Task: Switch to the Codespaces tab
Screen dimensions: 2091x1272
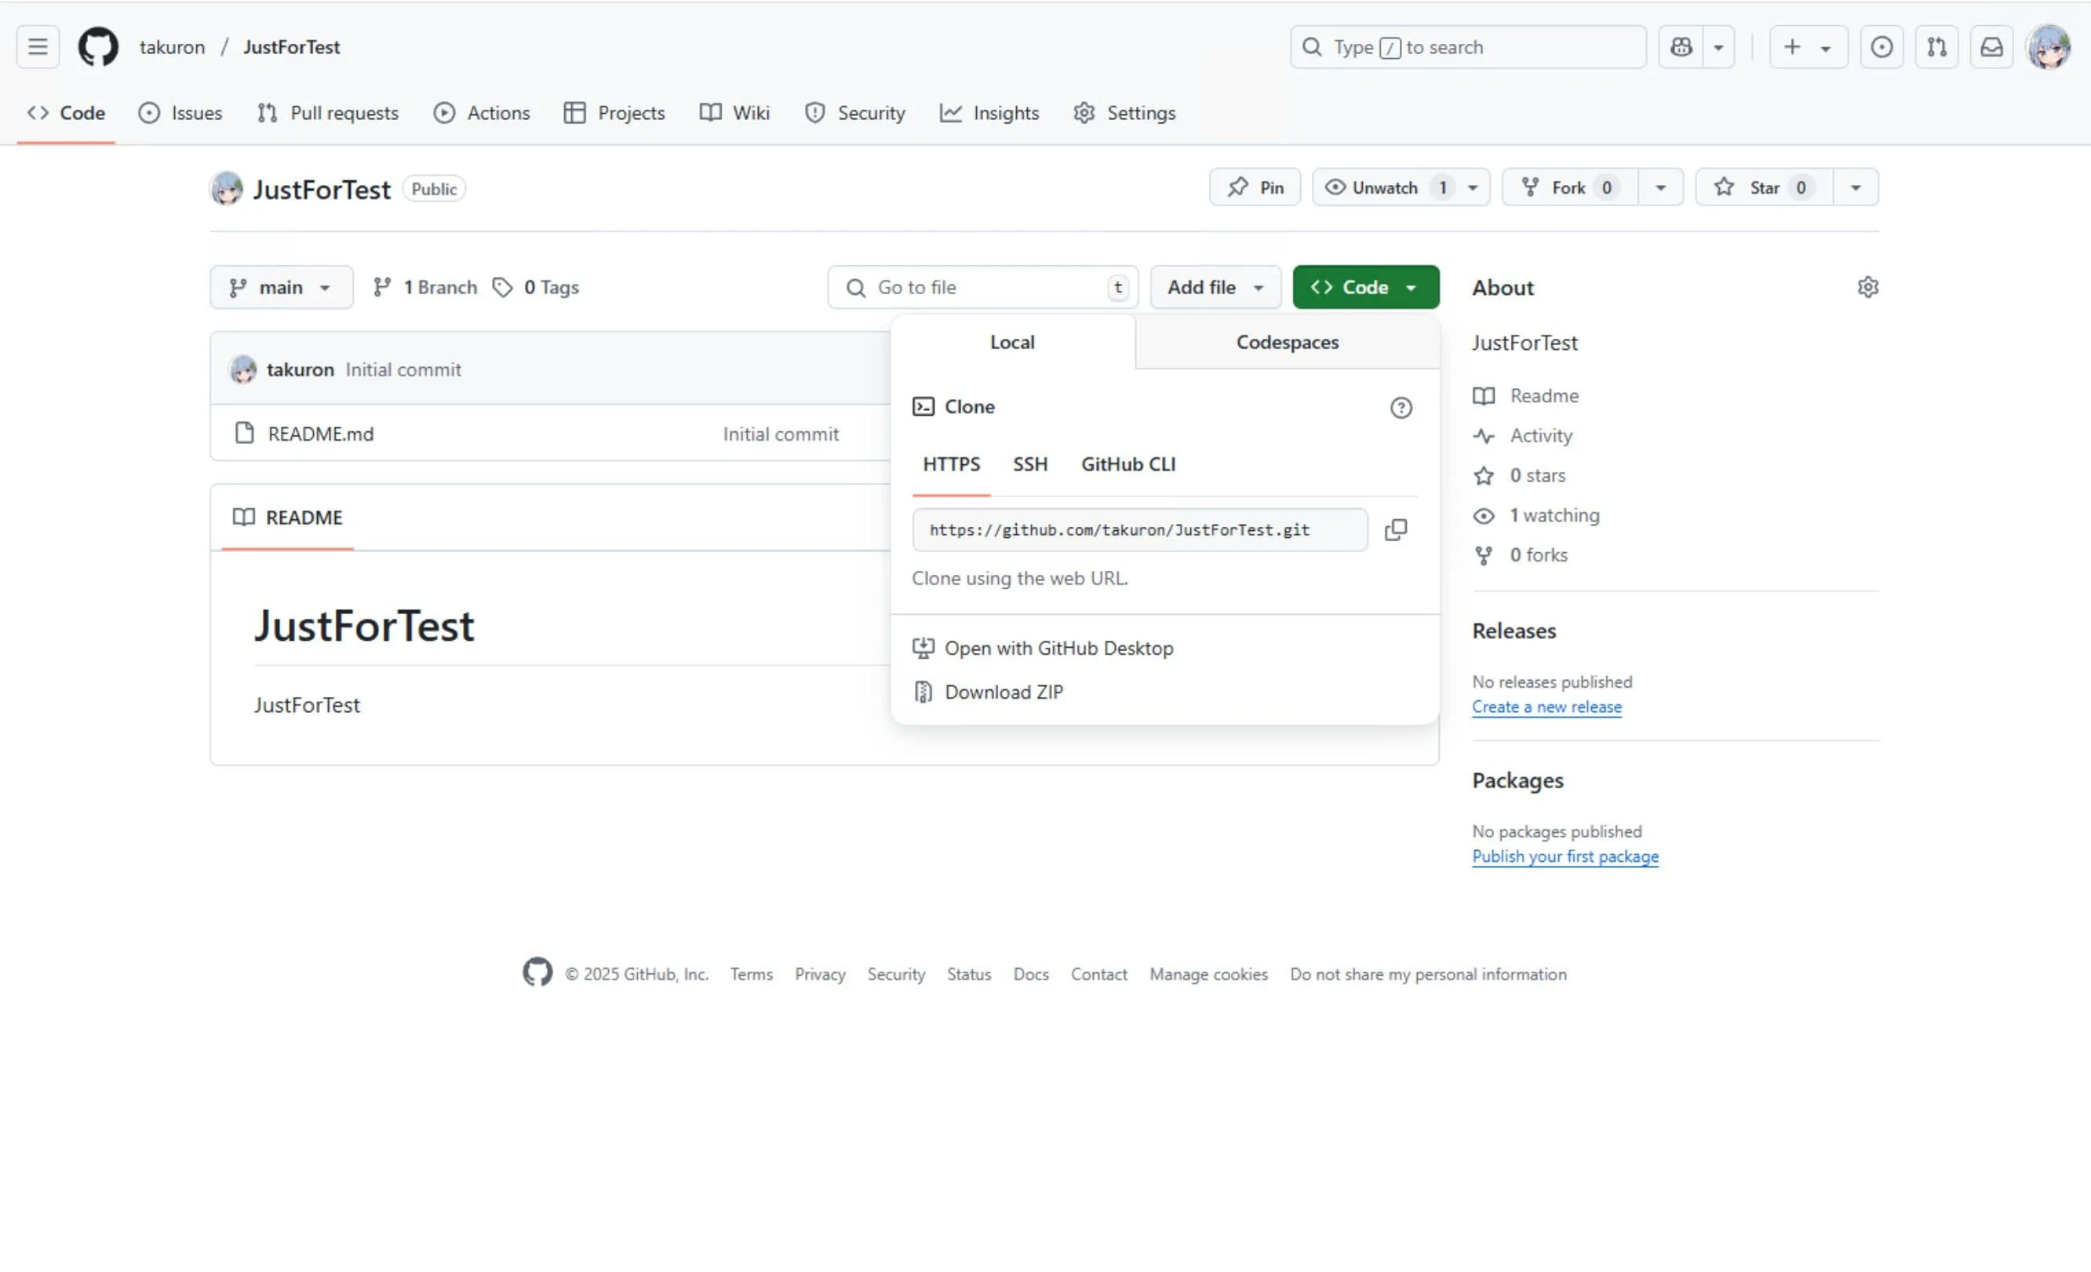Action: [1288, 342]
